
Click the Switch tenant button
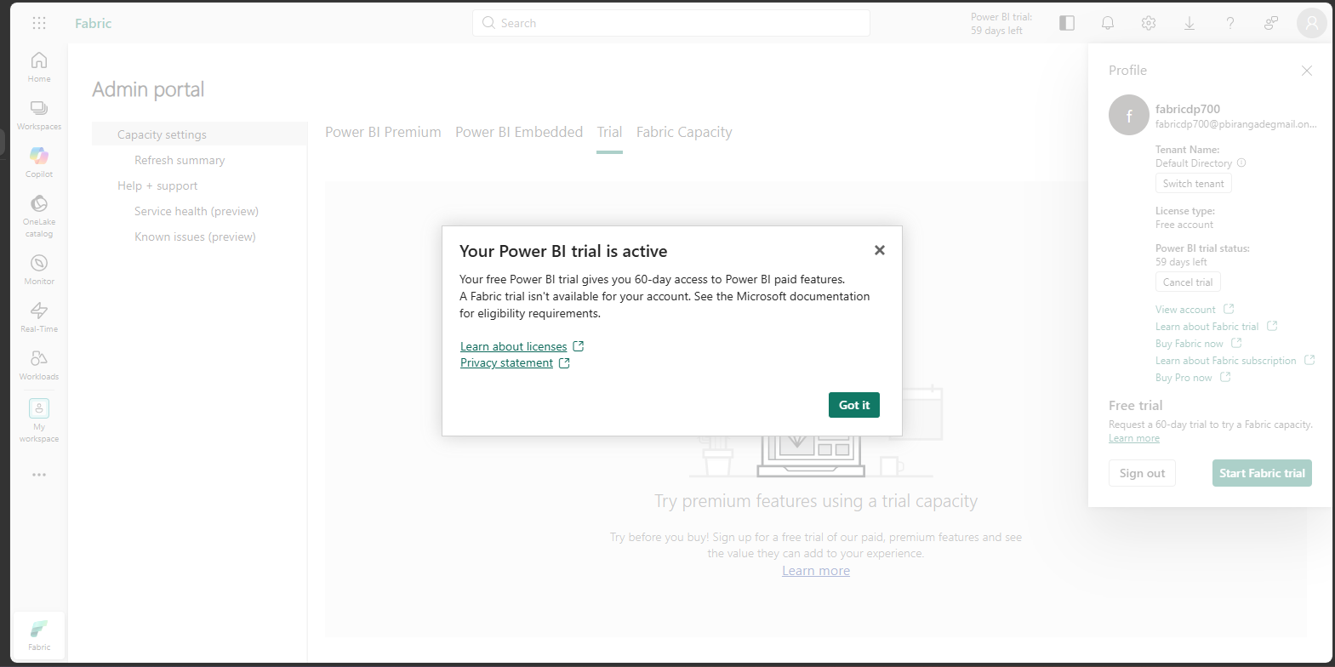click(1193, 184)
